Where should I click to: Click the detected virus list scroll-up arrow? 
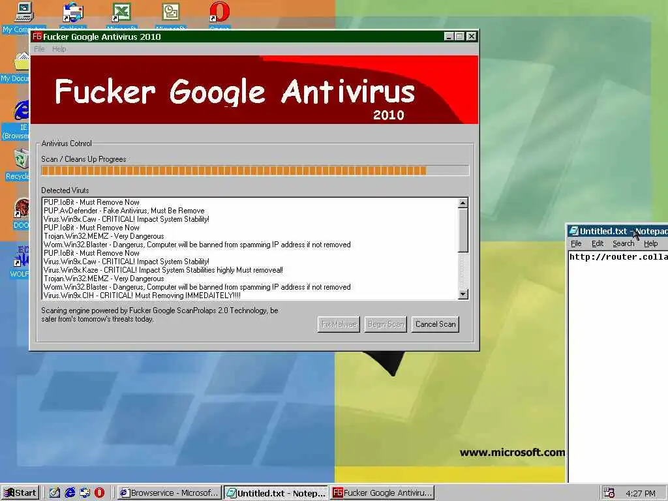pos(463,203)
